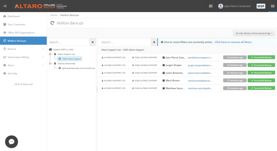This screenshot has width=277, height=151.
Task: Click justin.bowman@altar email link
Action: (200, 73)
